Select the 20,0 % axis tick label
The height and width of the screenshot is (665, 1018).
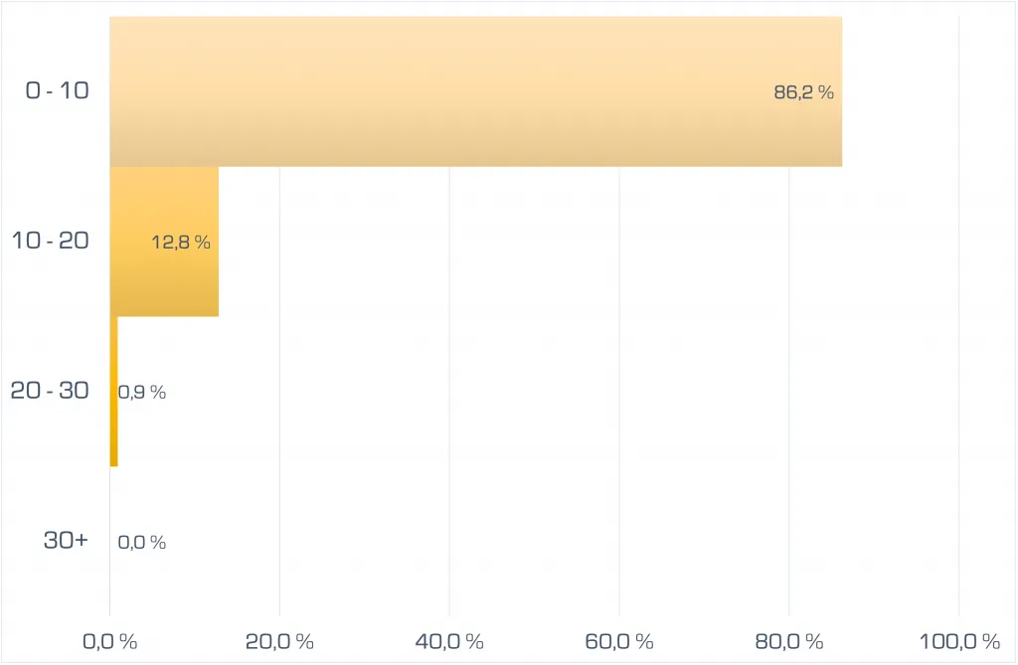[279, 642]
